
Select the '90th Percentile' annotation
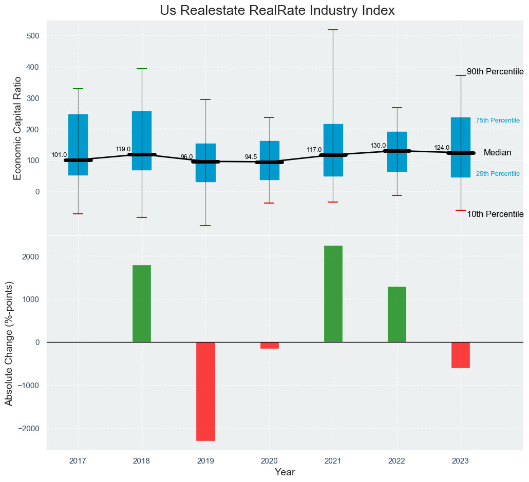(495, 72)
